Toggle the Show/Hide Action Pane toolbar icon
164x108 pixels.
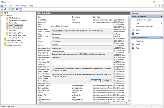point(20,9)
